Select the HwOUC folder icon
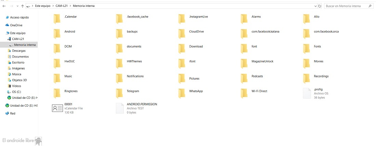This screenshot has height=146, width=376. (57, 64)
